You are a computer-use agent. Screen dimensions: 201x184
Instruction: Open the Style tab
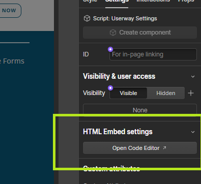(90, 1)
